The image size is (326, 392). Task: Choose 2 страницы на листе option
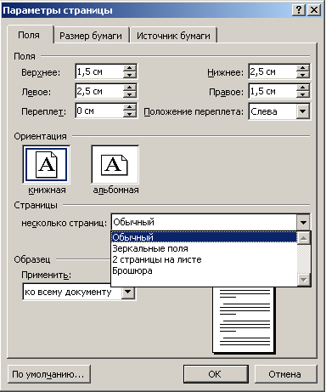(205, 259)
